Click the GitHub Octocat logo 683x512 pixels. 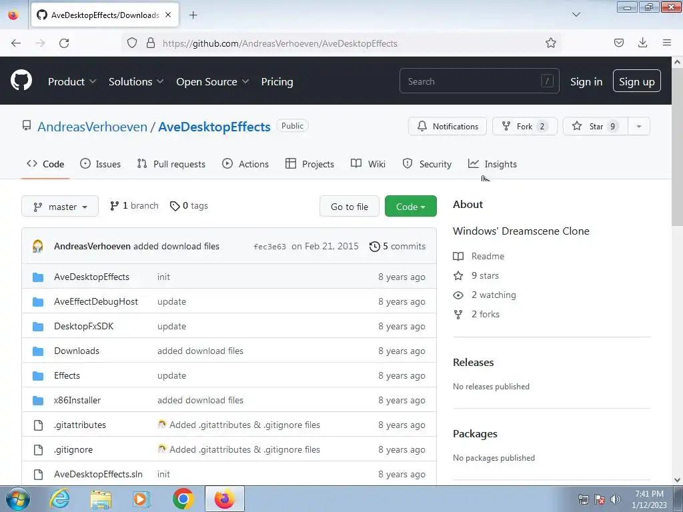point(21,81)
